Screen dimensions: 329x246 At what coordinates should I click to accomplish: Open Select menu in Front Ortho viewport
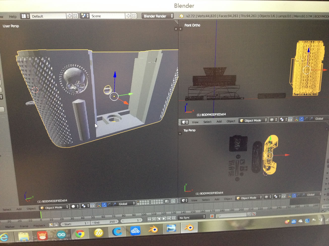point(207,122)
